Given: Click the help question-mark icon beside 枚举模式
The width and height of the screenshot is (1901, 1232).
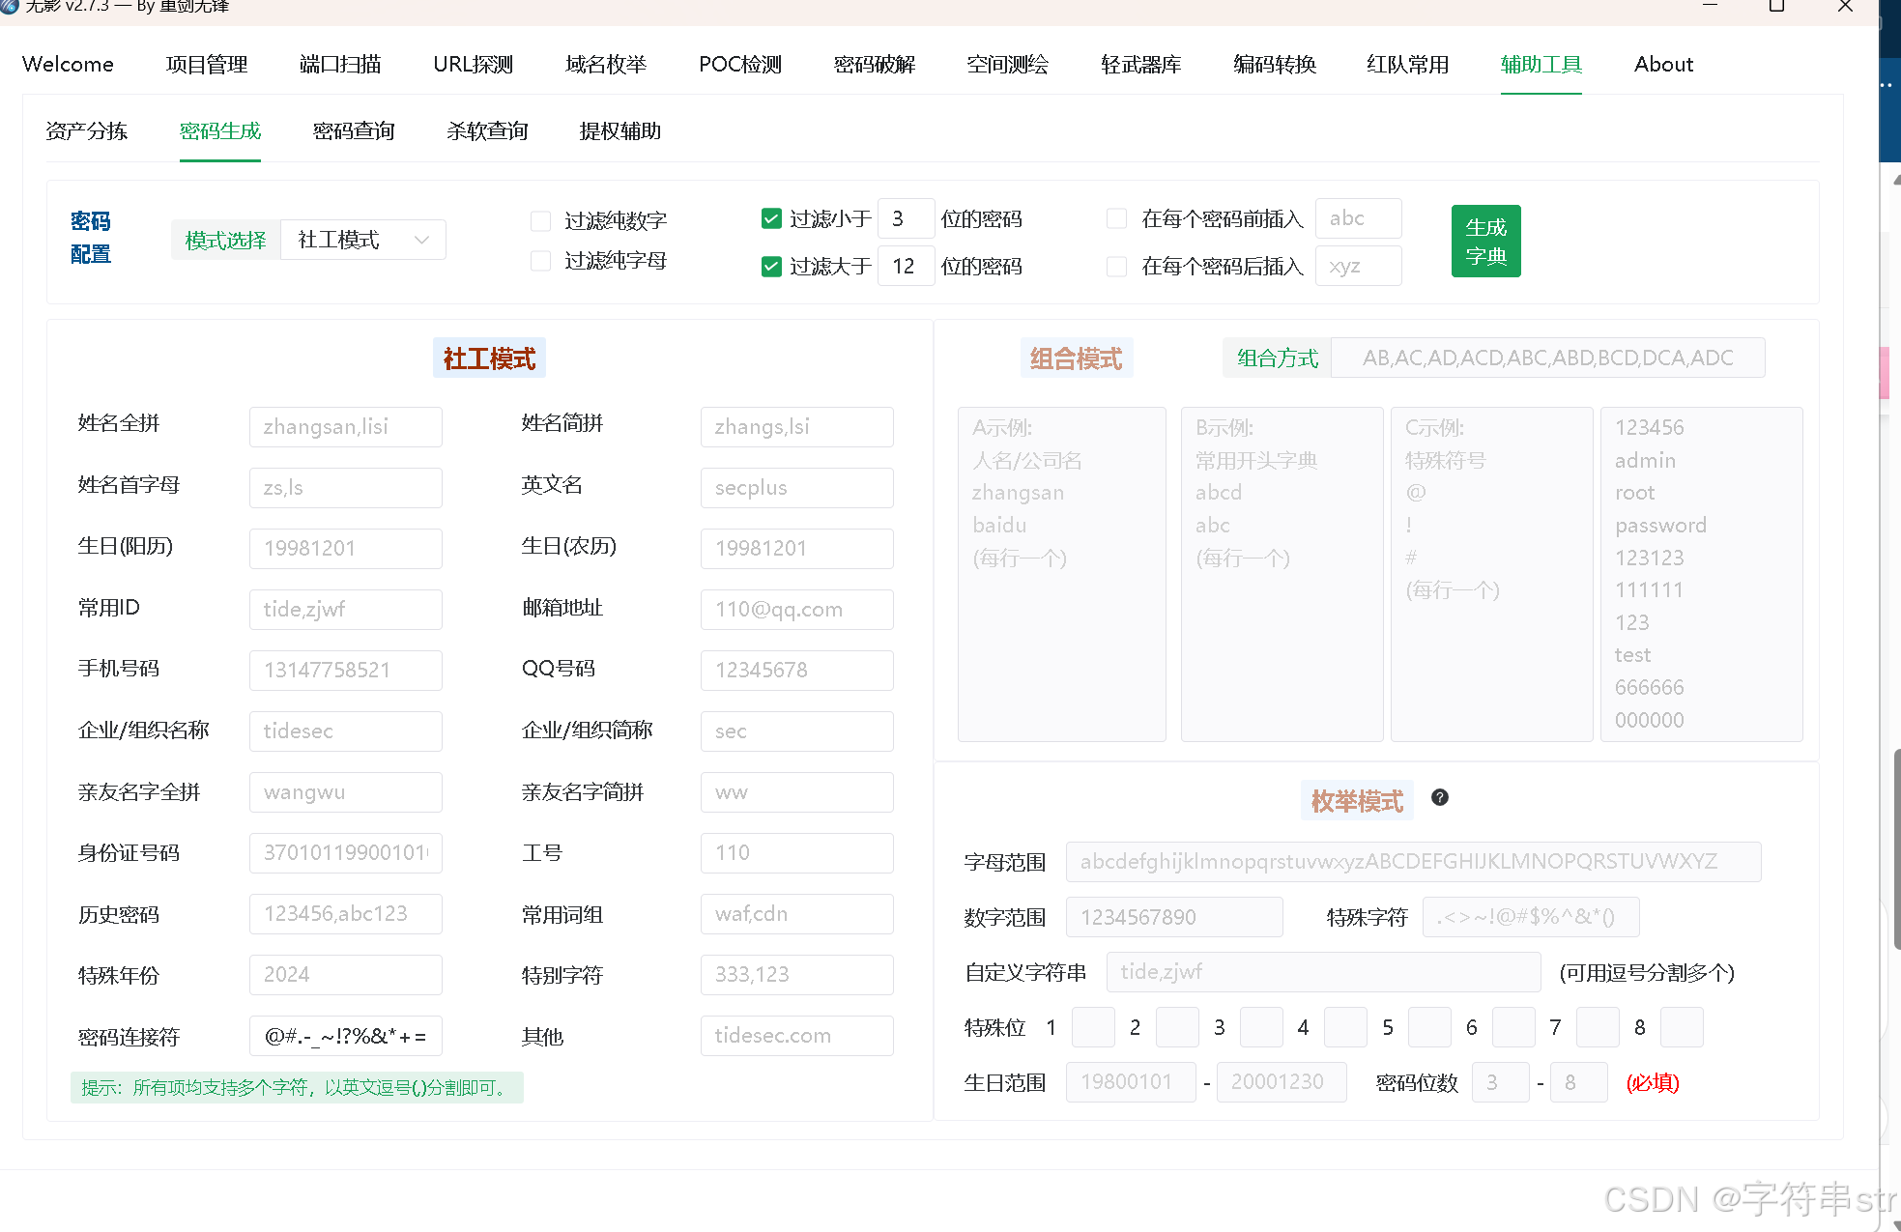Looking at the screenshot, I should (x=1439, y=797).
